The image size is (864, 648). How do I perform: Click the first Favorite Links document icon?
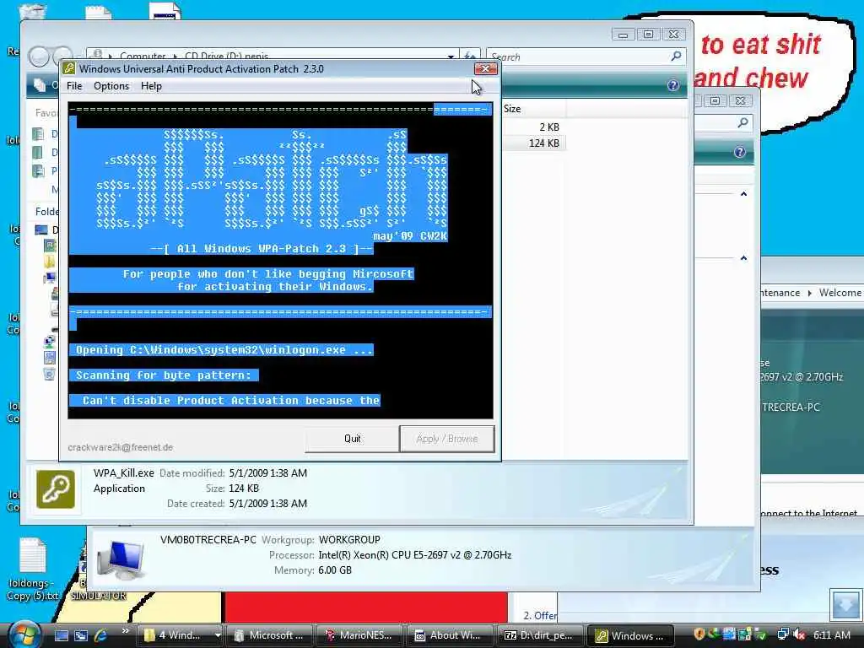point(38,134)
